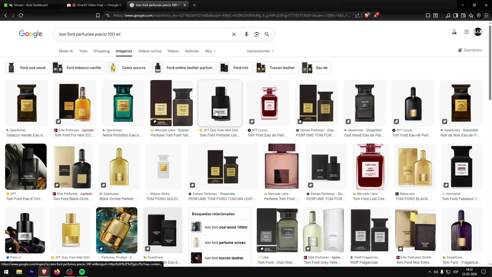The height and width of the screenshot is (277, 492).
Task: Filter by Ford oud wood chip
Action: click(27, 68)
